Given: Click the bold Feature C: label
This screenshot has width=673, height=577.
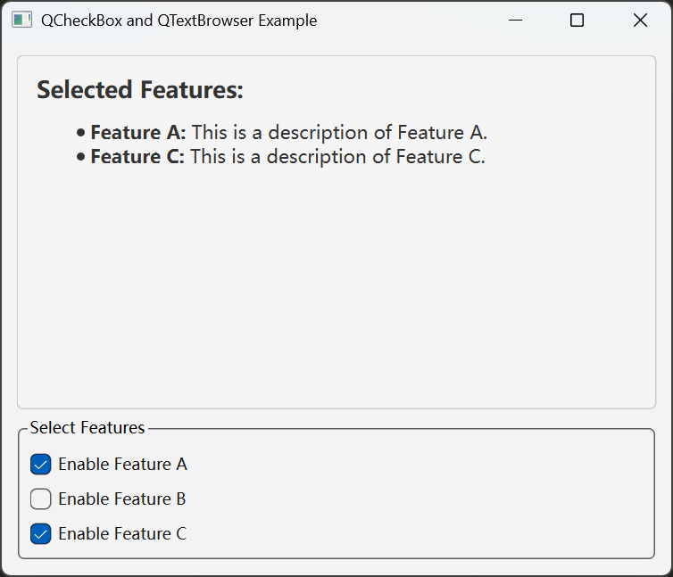Looking at the screenshot, I should click(137, 156).
